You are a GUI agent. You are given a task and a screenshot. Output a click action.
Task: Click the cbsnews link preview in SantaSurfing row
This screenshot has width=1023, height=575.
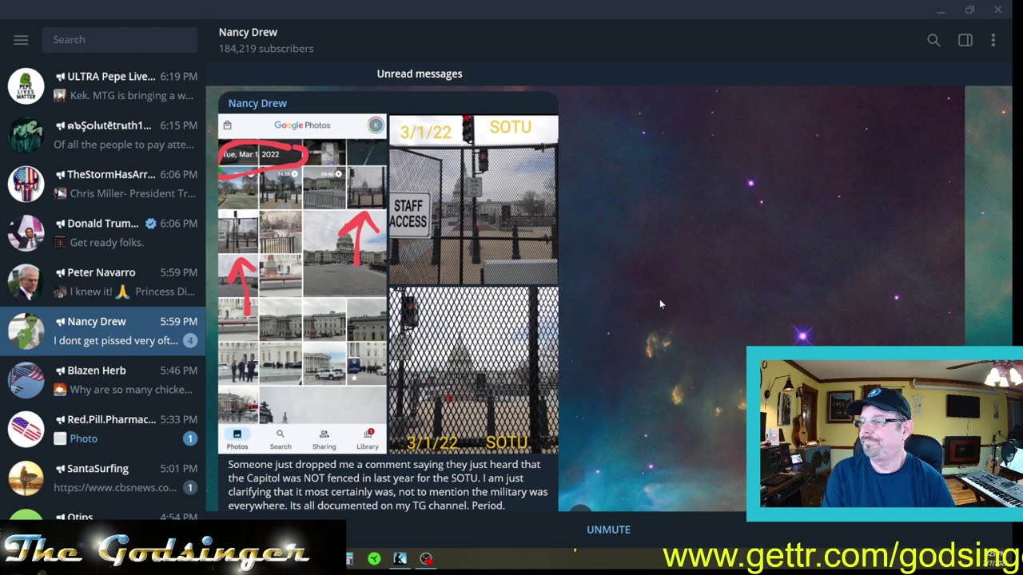click(115, 487)
